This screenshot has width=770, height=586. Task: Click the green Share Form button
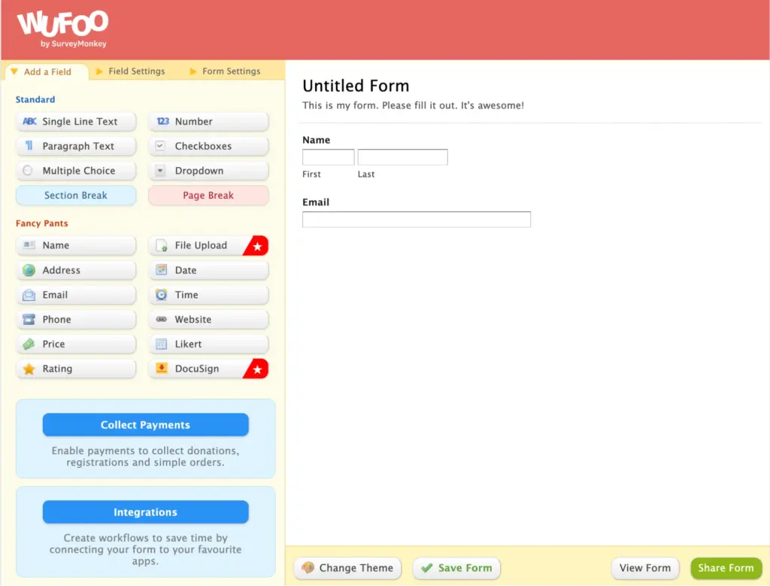click(x=726, y=568)
